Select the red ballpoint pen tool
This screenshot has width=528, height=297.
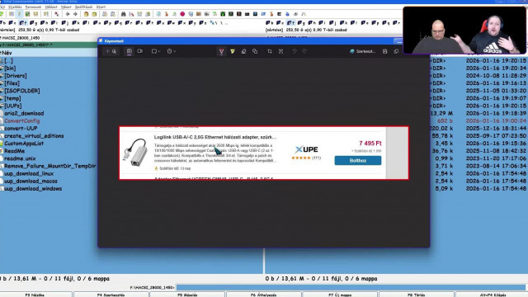pos(221,51)
